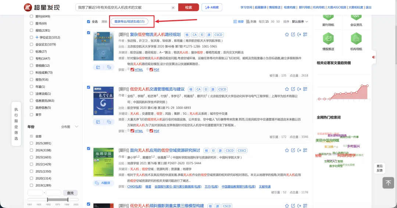Expand the 学位论文 plus sign
Image resolution: width=397 pixels, height=208 pixels.
click(x=37, y=37)
